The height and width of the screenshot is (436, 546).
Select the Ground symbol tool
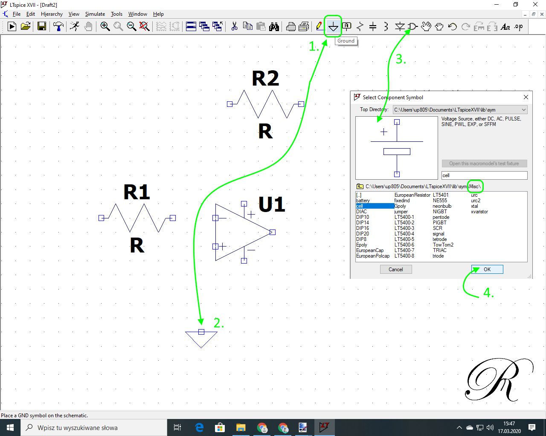[x=333, y=26]
